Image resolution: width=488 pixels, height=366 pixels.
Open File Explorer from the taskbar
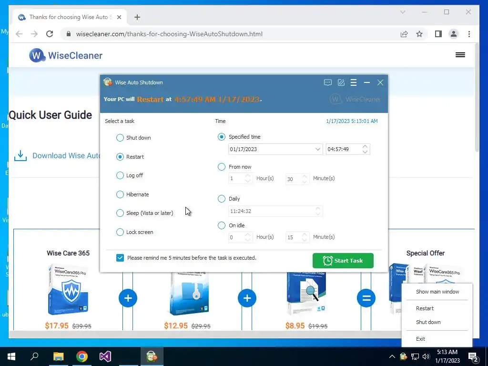tap(58, 356)
